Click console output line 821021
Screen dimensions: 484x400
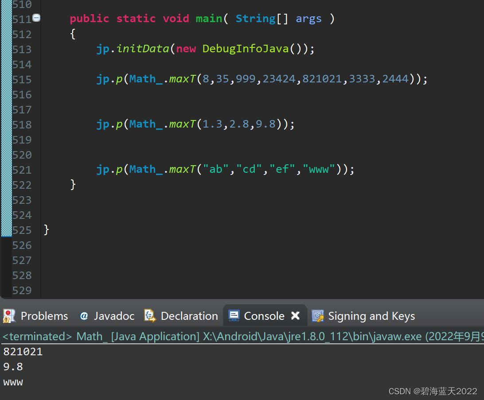[23, 352]
